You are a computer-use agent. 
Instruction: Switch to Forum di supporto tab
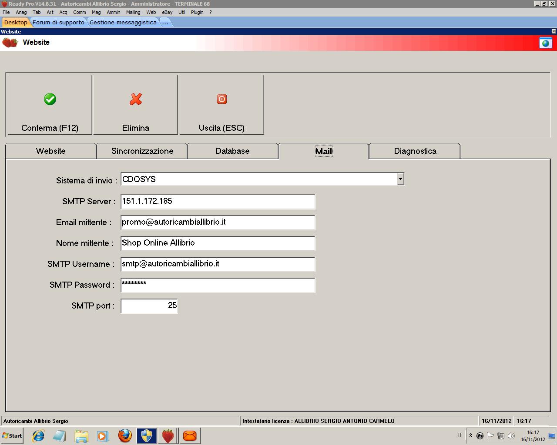[x=58, y=22]
